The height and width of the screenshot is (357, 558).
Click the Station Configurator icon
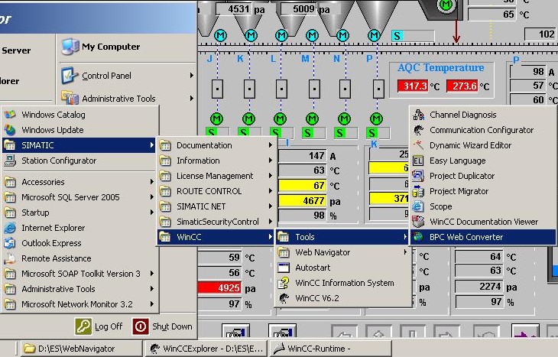click(10, 161)
